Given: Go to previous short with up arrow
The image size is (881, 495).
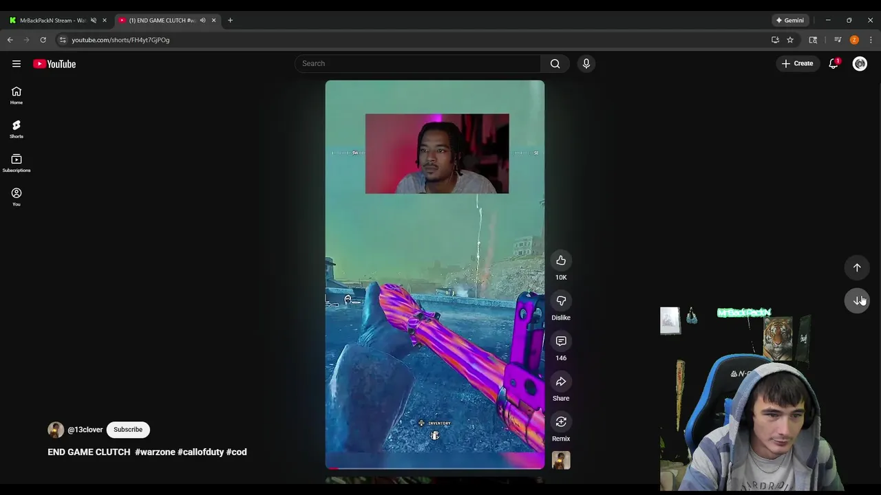Looking at the screenshot, I should (857, 268).
